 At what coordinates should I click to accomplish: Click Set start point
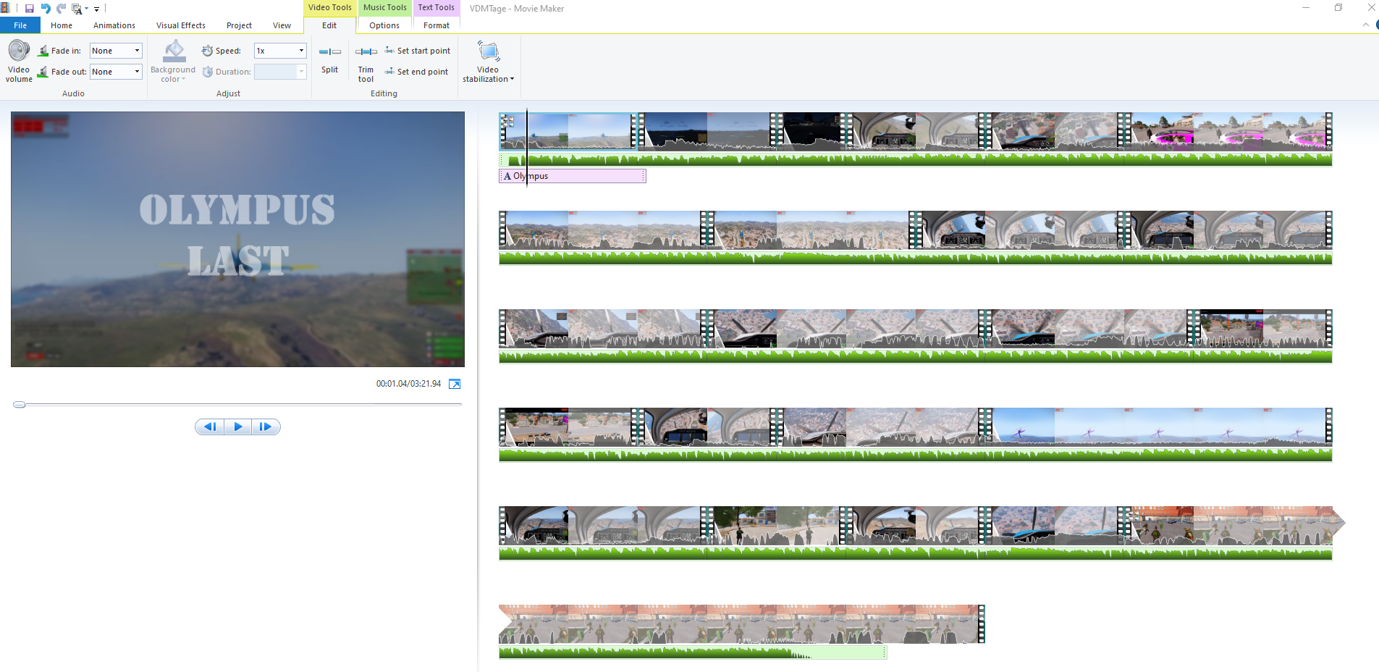(x=418, y=51)
